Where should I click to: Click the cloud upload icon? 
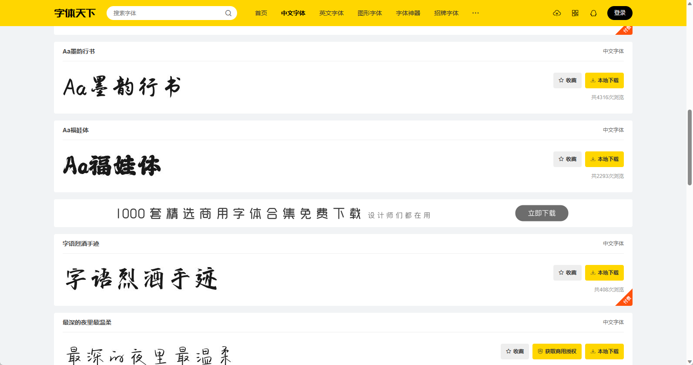(x=557, y=13)
